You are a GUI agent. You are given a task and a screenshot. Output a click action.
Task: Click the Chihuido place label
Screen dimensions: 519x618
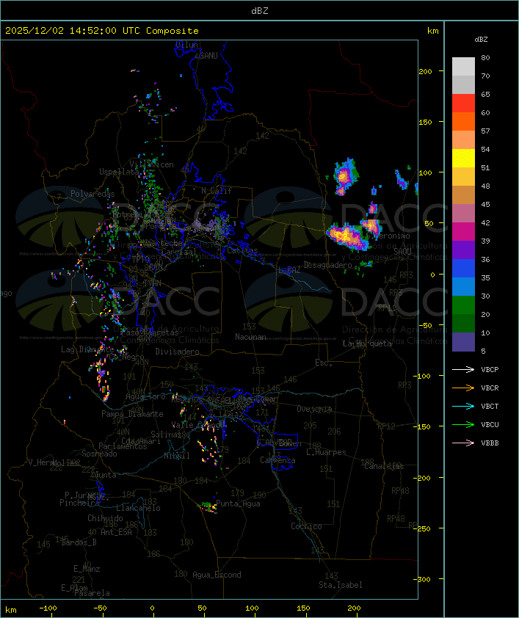[105, 518]
